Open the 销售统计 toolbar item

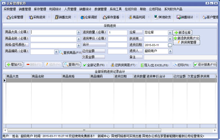click(185, 17)
